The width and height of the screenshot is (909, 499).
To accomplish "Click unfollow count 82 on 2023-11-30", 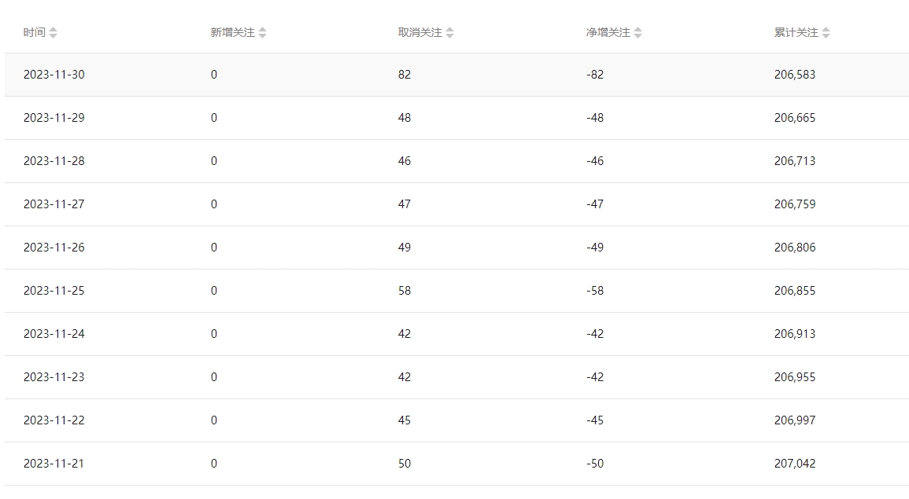I will click(405, 75).
